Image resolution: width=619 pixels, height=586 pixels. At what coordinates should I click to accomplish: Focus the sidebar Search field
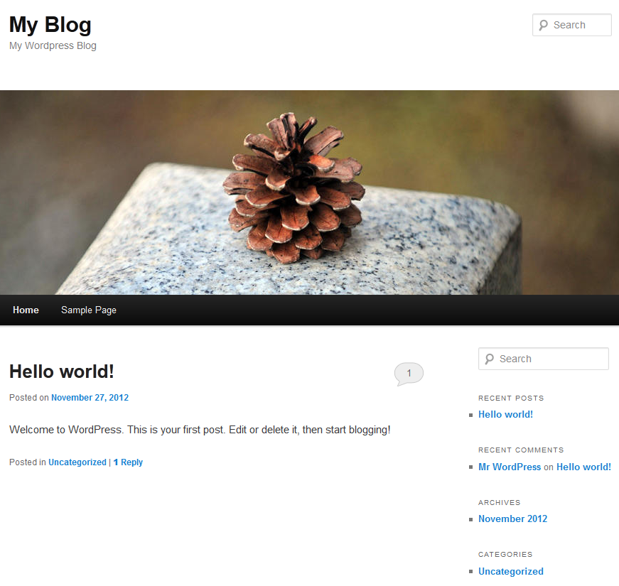click(543, 359)
